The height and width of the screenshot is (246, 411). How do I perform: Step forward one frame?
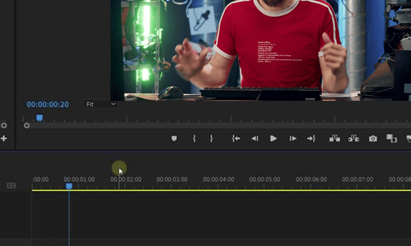tap(293, 138)
